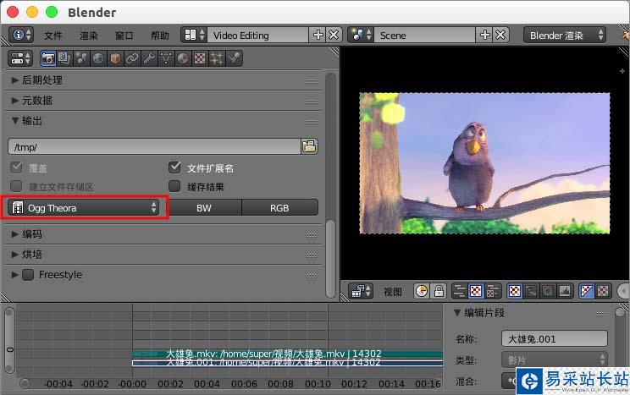Enable the Freestyle checkbox
The width and height of the screenshot is (630, 395).
tap(28, 275)
